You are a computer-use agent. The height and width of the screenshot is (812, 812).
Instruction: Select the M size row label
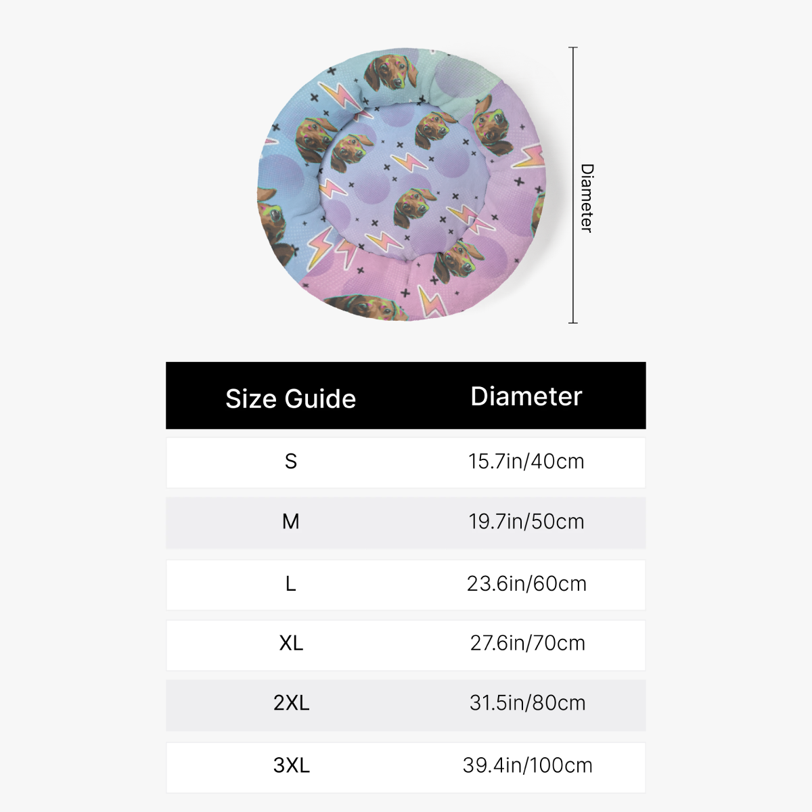coord(291,522)
